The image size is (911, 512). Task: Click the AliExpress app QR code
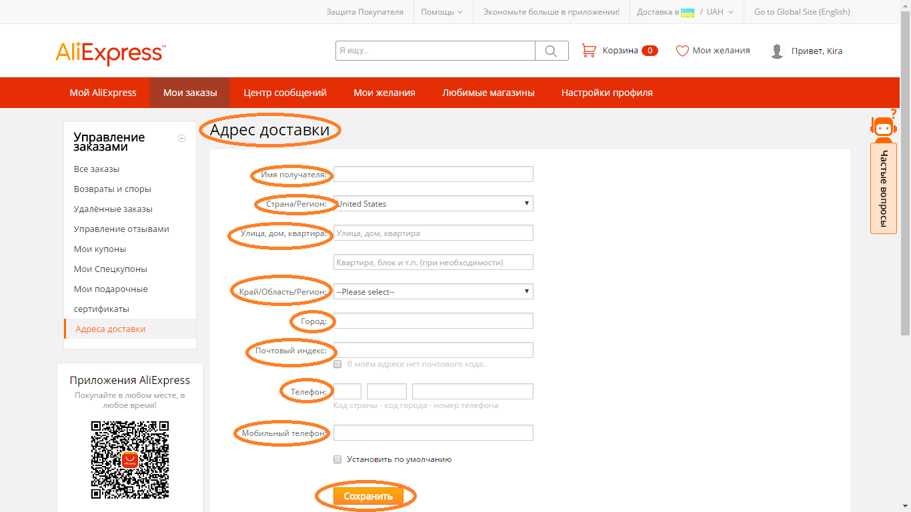pyautogui.click(x=130, y=460)
